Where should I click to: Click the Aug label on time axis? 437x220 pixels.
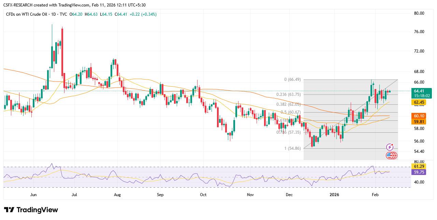point(117,195)
